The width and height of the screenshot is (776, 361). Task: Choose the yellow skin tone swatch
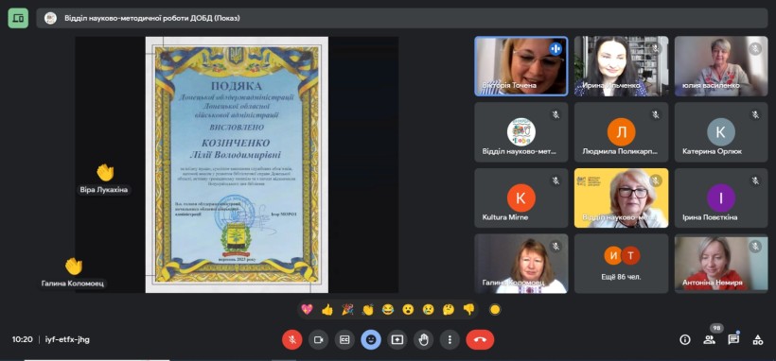click(x=495, y=310)
